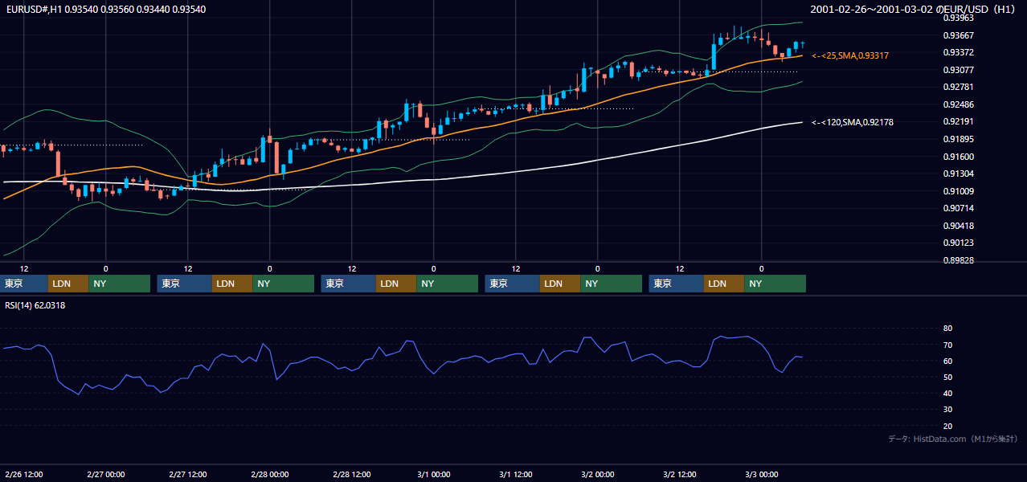Screen dimensions: 1027x482
Task: Click the first LDN session block
Action: point(68,284)
